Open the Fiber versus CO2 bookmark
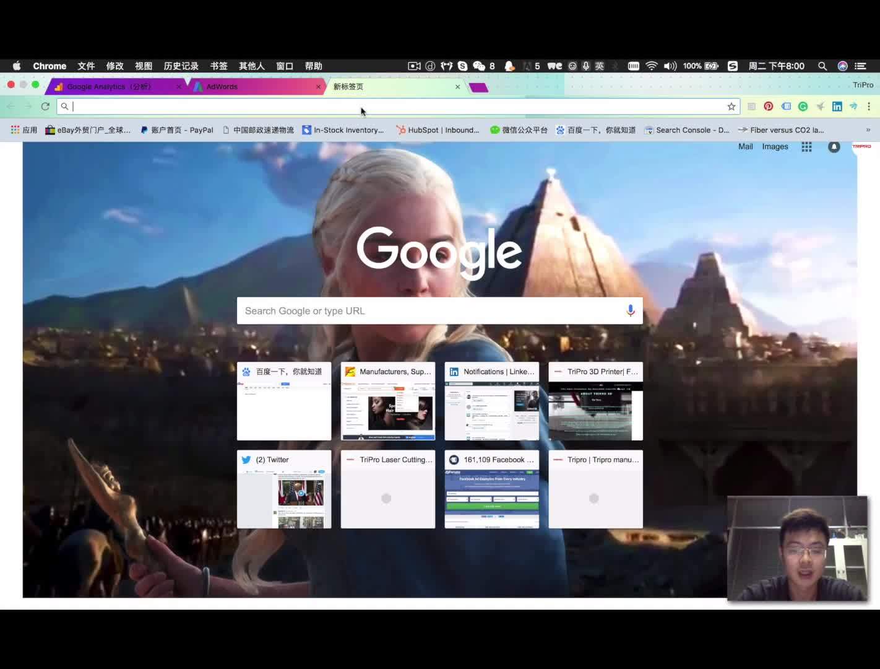This screenshot has width=880, height=669. (781, 130)
